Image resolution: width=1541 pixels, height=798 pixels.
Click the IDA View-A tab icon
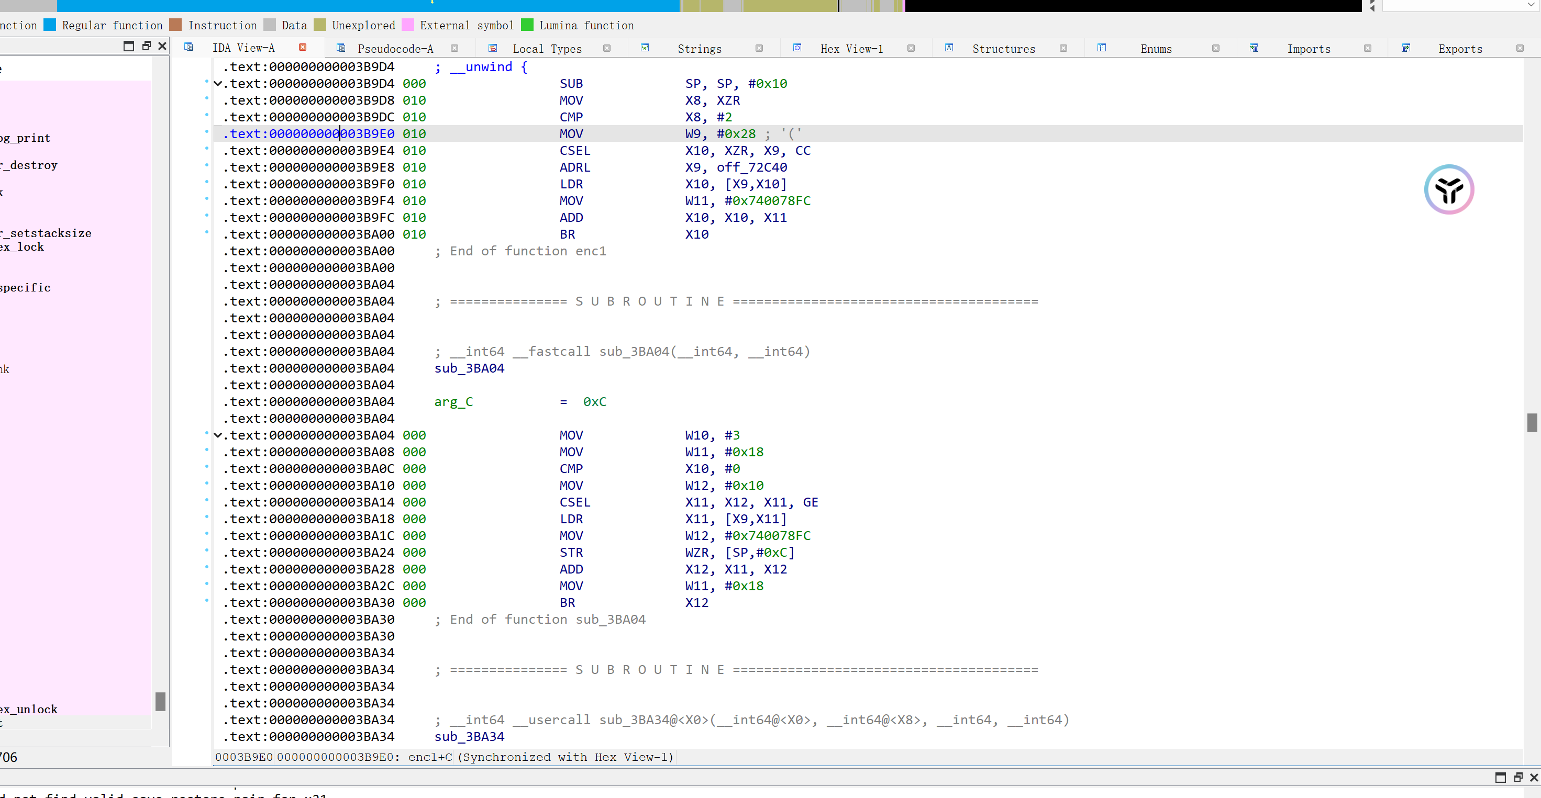tap(189, 47)
